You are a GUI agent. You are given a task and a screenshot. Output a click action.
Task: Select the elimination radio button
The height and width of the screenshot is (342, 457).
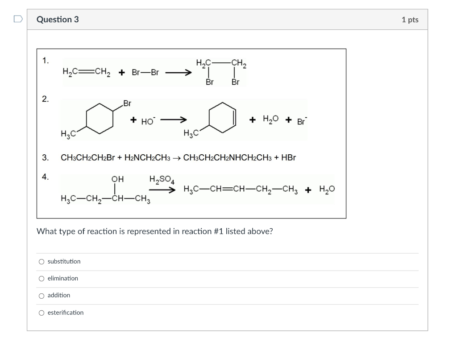[41, 278]
